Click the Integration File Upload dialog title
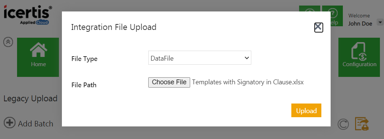Image resolution: width=384 pixels, height=139 pixels. pyautogui.click(x=114, y=27)
